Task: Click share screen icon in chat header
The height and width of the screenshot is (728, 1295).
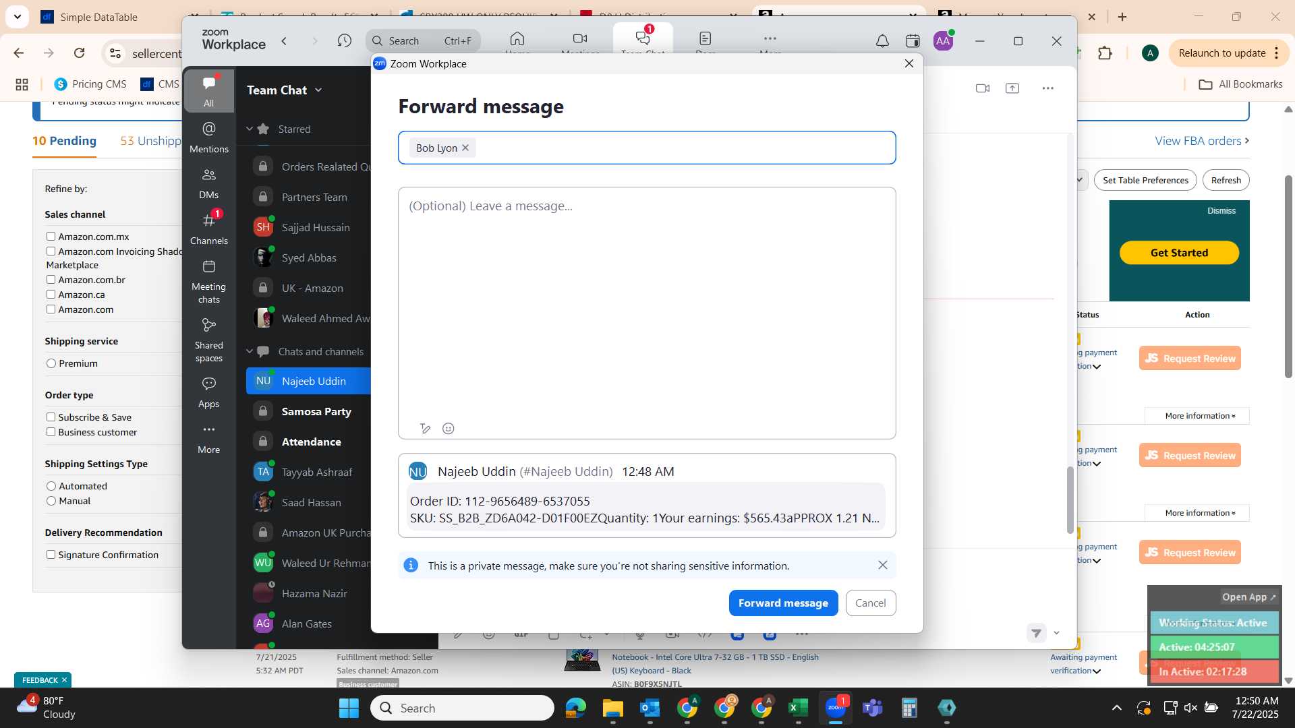Action: pos(1012,88)
